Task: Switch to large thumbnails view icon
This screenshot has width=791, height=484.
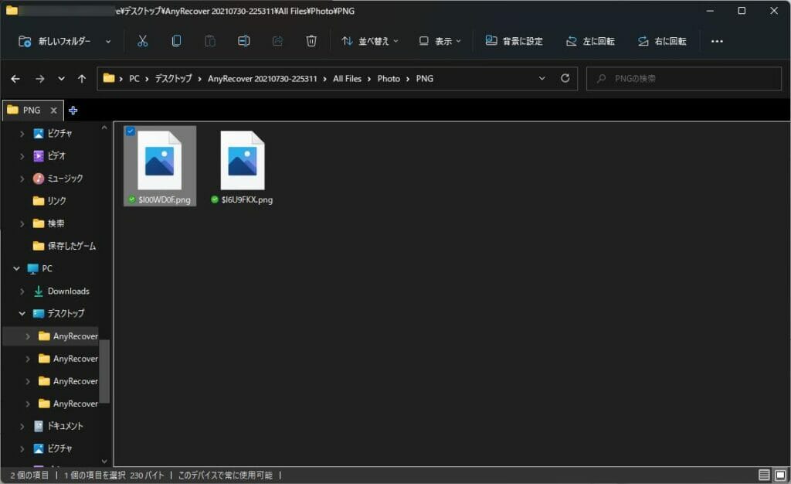Action: click(x=780, y=475)
